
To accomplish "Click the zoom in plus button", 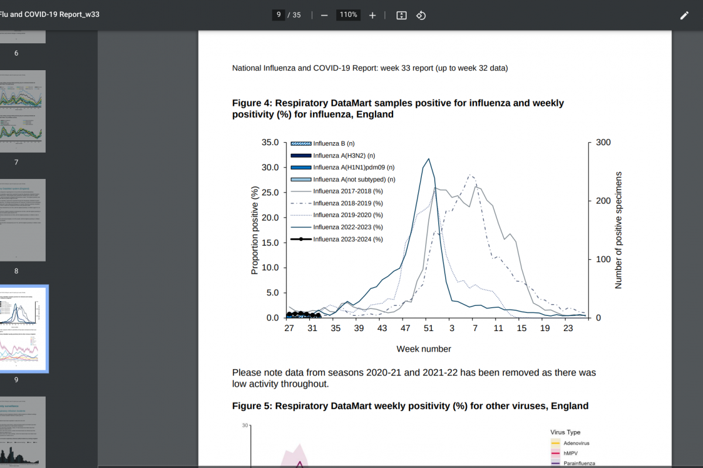I will pyautogui.click(x=372, y=15).
